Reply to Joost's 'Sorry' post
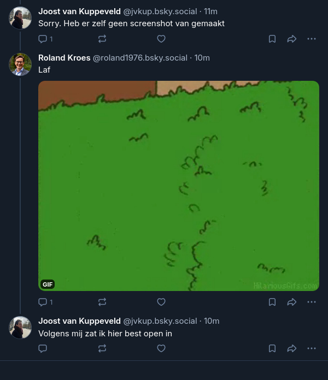328x380 pixels. (x=43, y=39)
